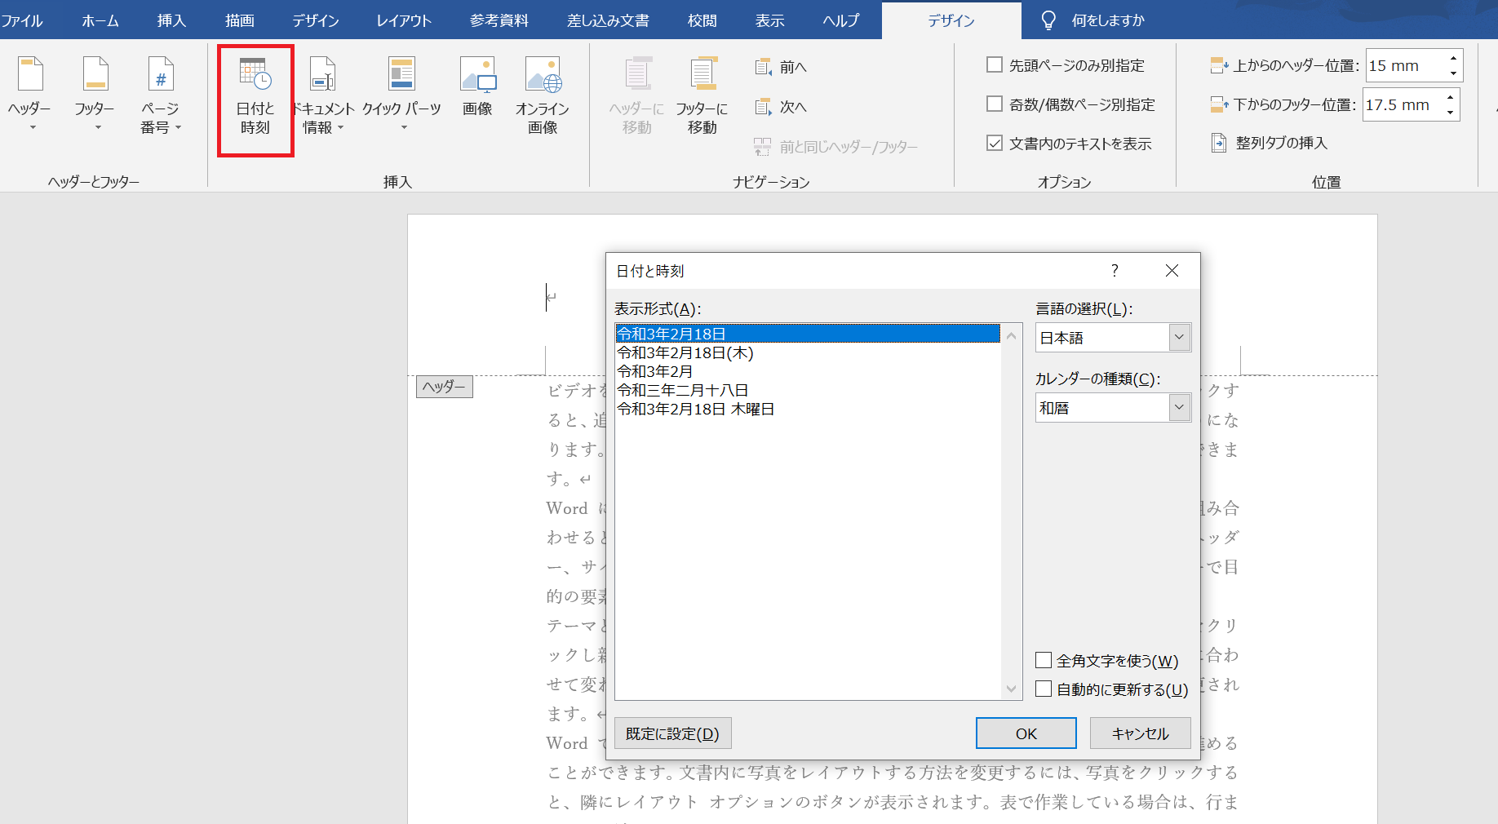Insert a 画像 picture into header

click(477, 86)
